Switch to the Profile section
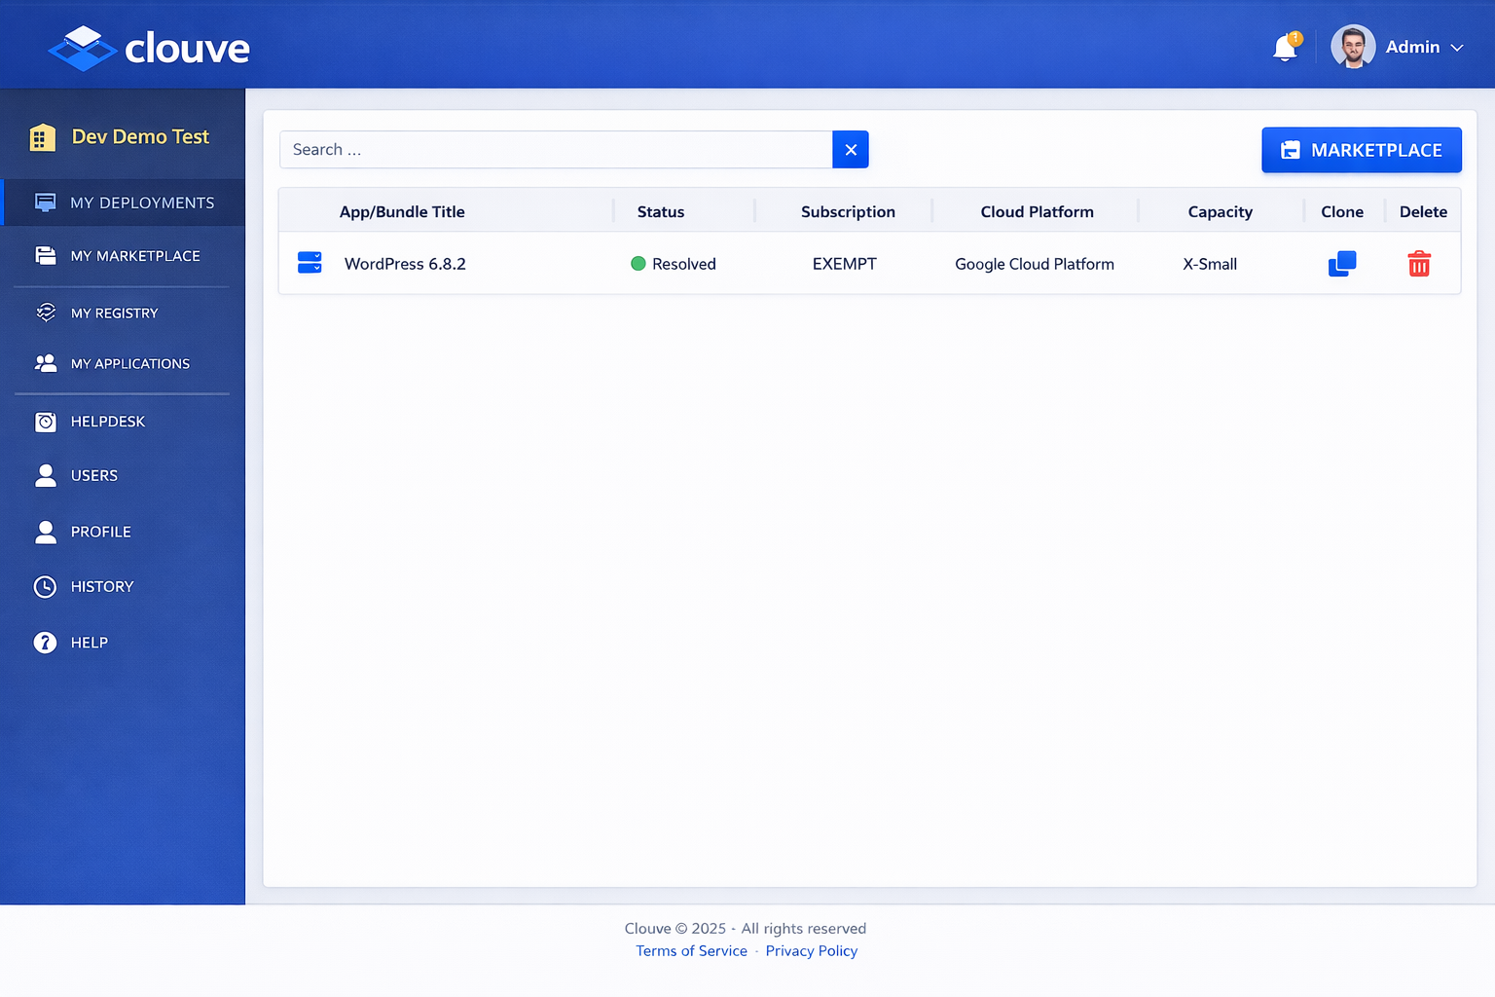 click(x=100, y=532)
